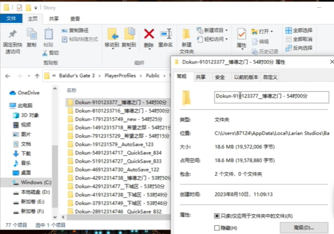Click the Pin to Quick Access icon
This screenshot has height=234, width=334.
[x=13, y=34]
